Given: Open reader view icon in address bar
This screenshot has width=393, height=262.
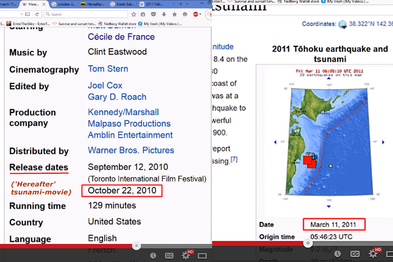Looking at the screenshot, I should coord(27,14).
